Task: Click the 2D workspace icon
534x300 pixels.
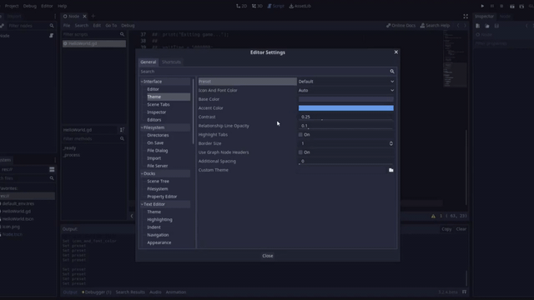Action: point(241,6)
